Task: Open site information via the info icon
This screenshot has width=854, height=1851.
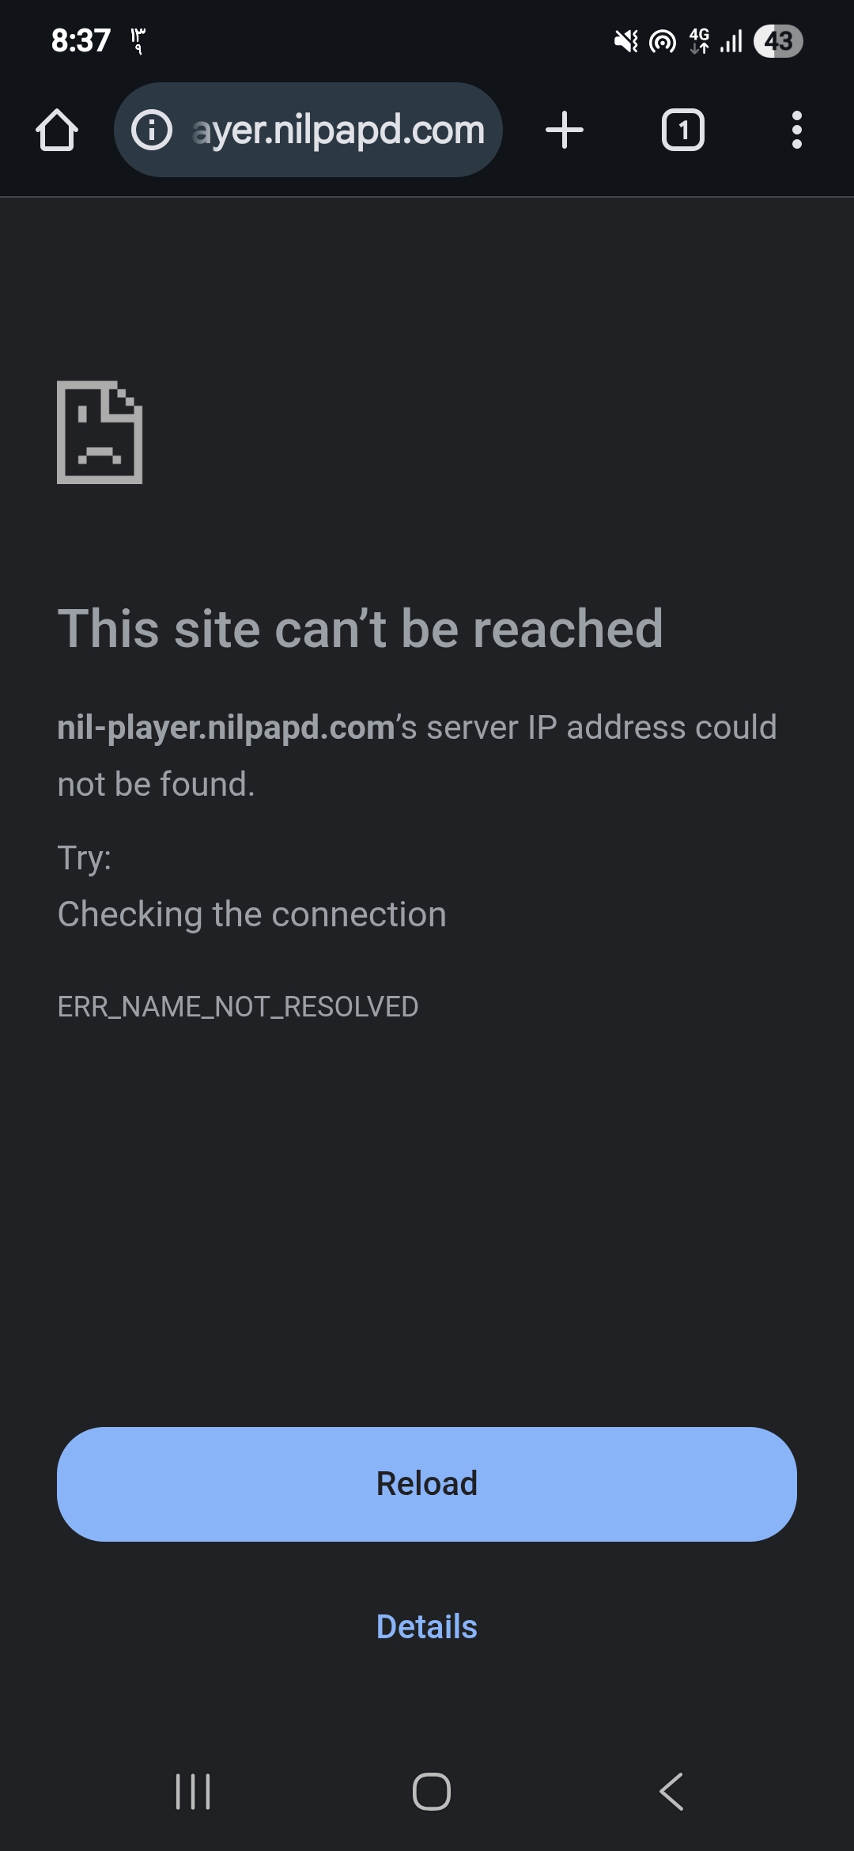Action: [x=151, y=130]
